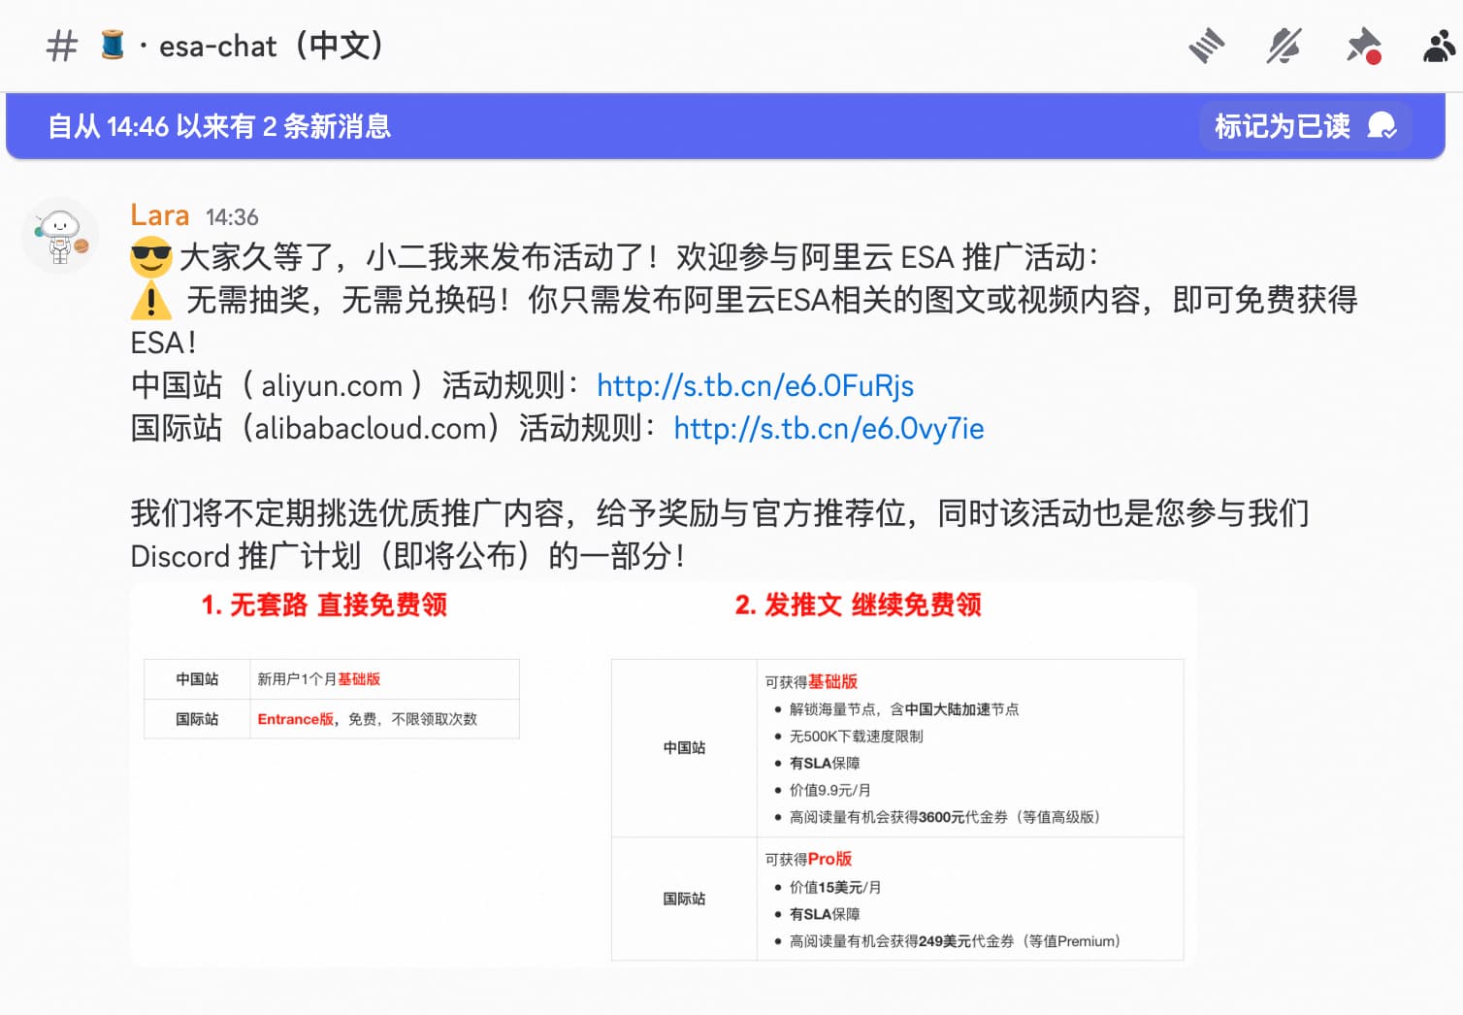Click 国际站（alibabacloud.com）活动规则 text

pos(394,429)
